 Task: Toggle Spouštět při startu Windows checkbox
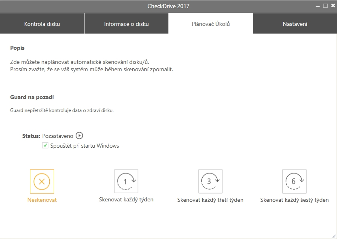(45, 146)
